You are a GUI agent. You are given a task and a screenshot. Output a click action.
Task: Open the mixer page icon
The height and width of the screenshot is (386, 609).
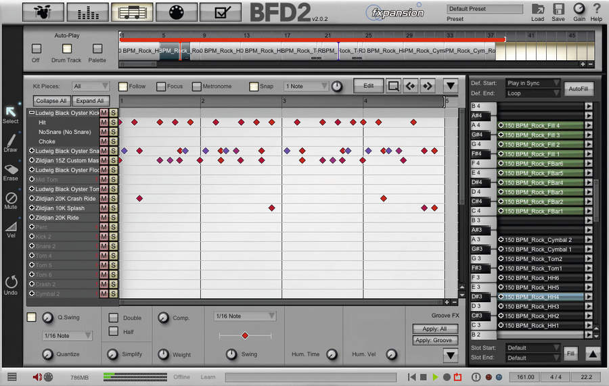(87, 12)
